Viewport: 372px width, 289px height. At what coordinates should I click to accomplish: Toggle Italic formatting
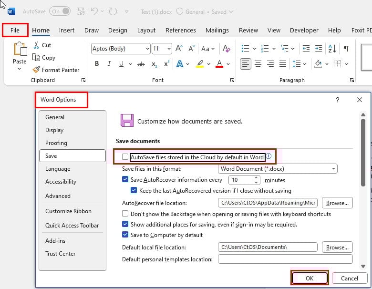click(x=109, y=63)
